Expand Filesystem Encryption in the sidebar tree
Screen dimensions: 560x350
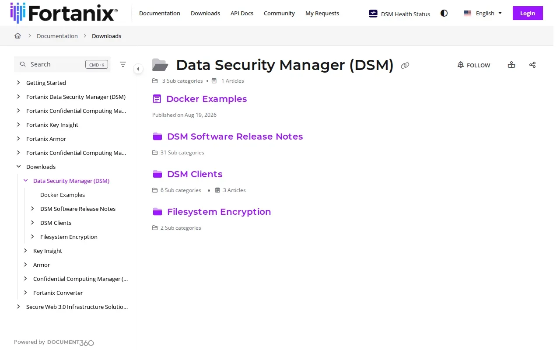(x=32, y=237)
